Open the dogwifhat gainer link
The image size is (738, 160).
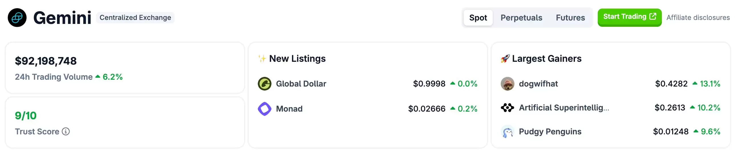538,84
